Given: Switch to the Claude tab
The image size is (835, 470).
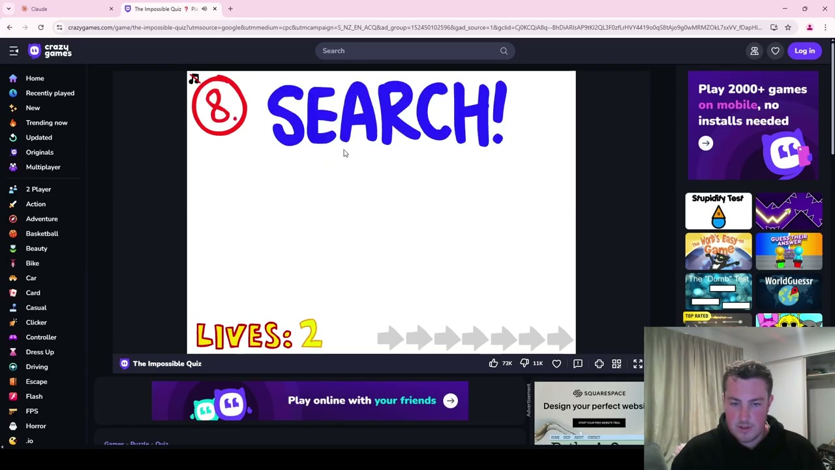Looking at the screenshot, I should [x=66, y=9].
